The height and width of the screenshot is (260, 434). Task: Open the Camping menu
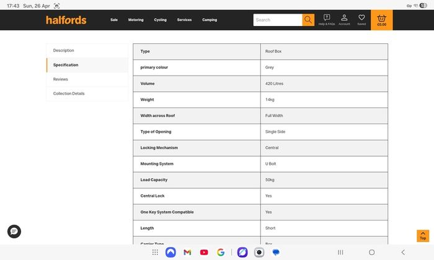(x=210, y=20)
